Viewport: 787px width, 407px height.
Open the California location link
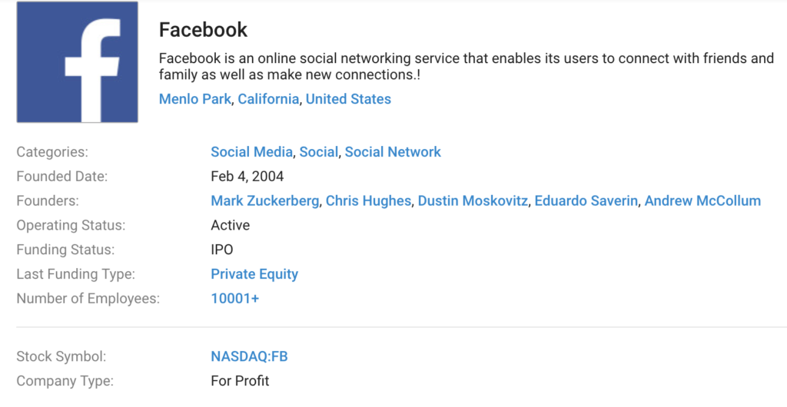268,99
